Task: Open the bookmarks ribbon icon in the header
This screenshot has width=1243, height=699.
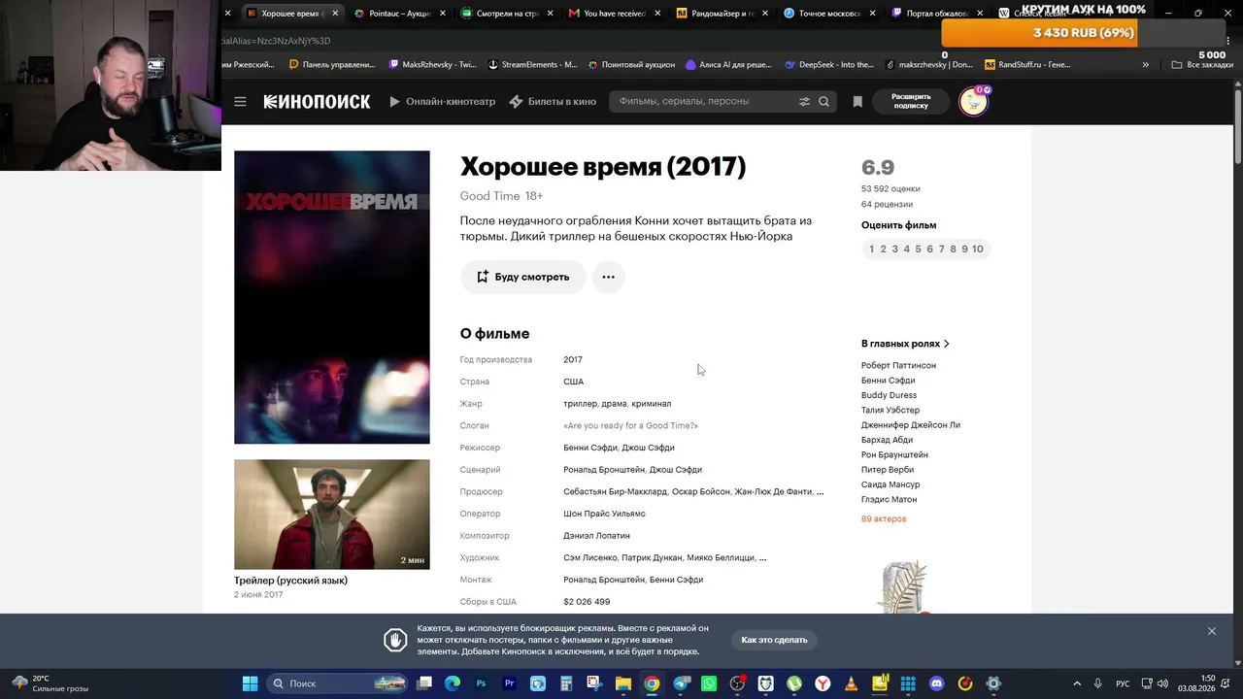Action: (857, 102)
